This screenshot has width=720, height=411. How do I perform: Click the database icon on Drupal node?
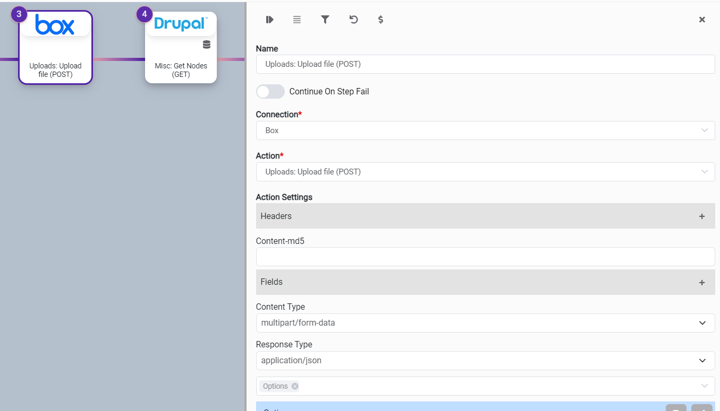click(x=207, y=45)
